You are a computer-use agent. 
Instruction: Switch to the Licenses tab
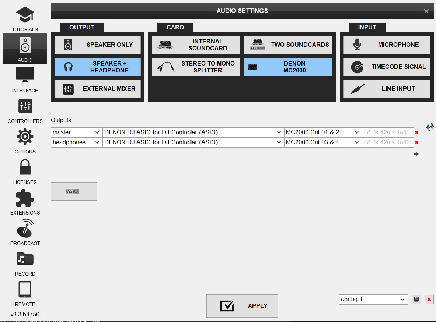point(25,171)
